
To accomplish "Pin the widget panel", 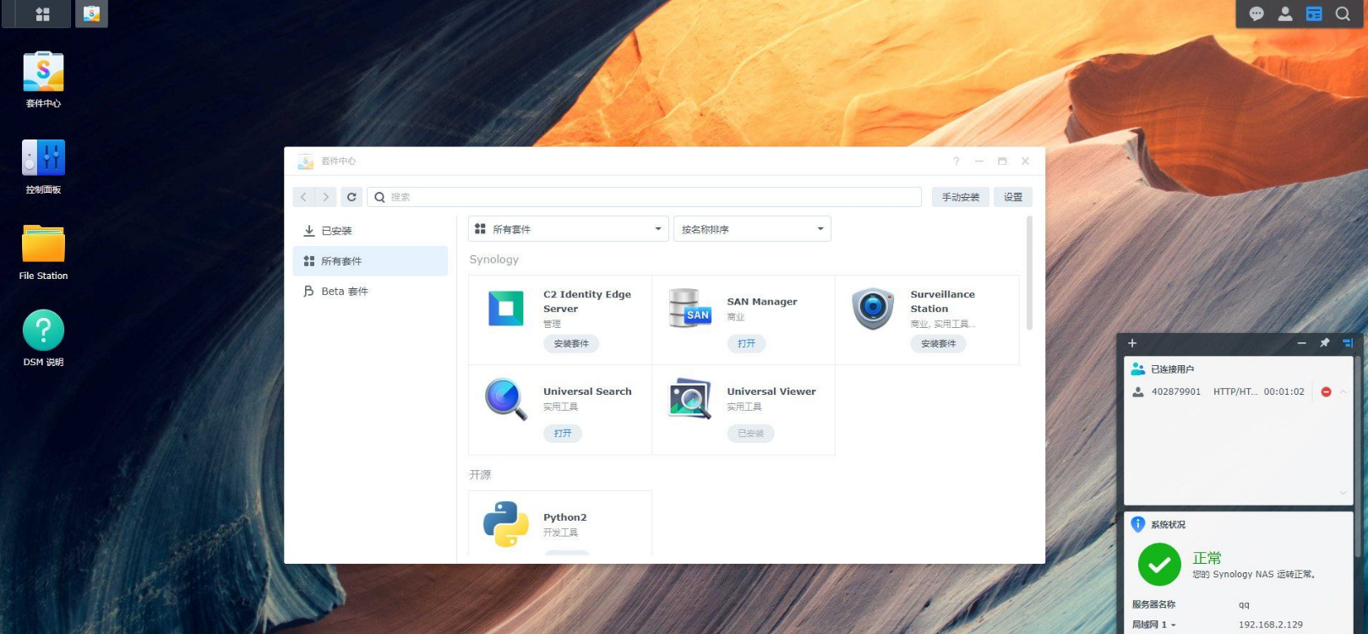I will (x=1325, y=343).
